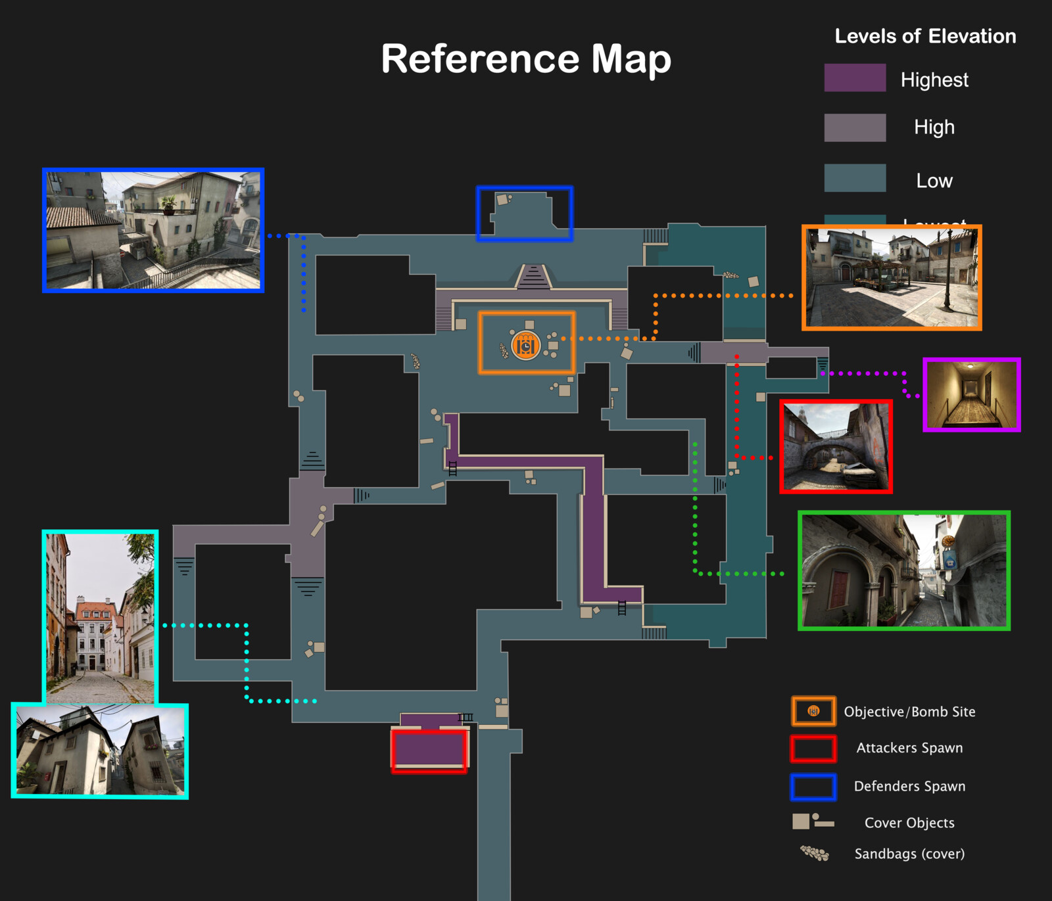The image size is (1052, 901).
Task: Click the High elevation gray swatch
Action: [855, 127]
